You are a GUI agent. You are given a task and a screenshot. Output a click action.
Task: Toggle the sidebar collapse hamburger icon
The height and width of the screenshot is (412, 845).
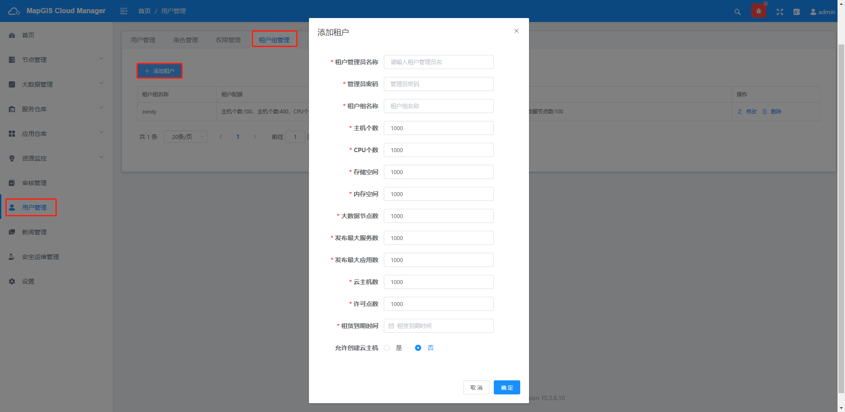click(x=124, y=11)
